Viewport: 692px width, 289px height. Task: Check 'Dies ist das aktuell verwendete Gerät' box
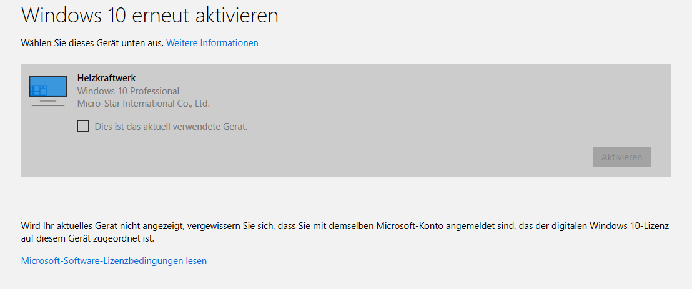point(83,127)
